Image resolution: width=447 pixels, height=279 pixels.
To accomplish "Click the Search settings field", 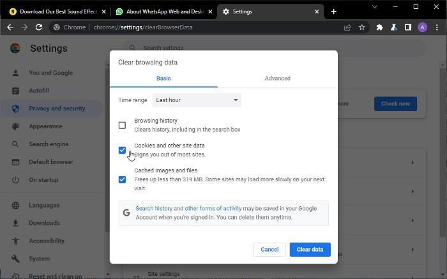I will [x=274, y=48].
